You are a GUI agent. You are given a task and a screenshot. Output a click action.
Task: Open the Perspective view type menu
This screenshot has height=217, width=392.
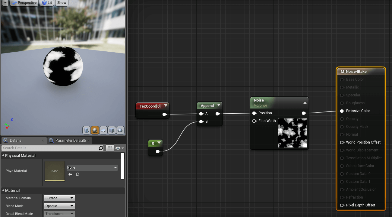24,3
